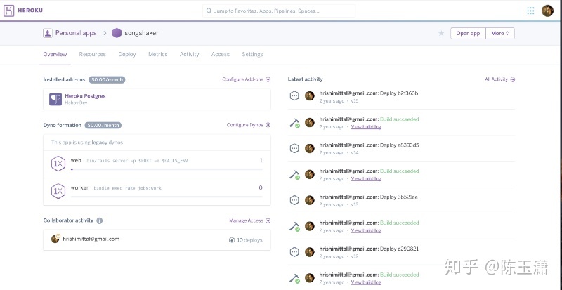Click the deploy hexagon icon for Deploy a290821
This screenshot has width=562, height=290.
[x=294, y=252]
